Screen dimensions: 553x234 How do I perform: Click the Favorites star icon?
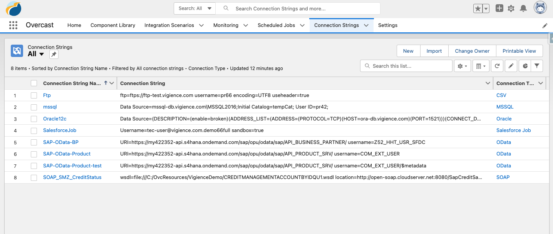[x=478, y=8]
